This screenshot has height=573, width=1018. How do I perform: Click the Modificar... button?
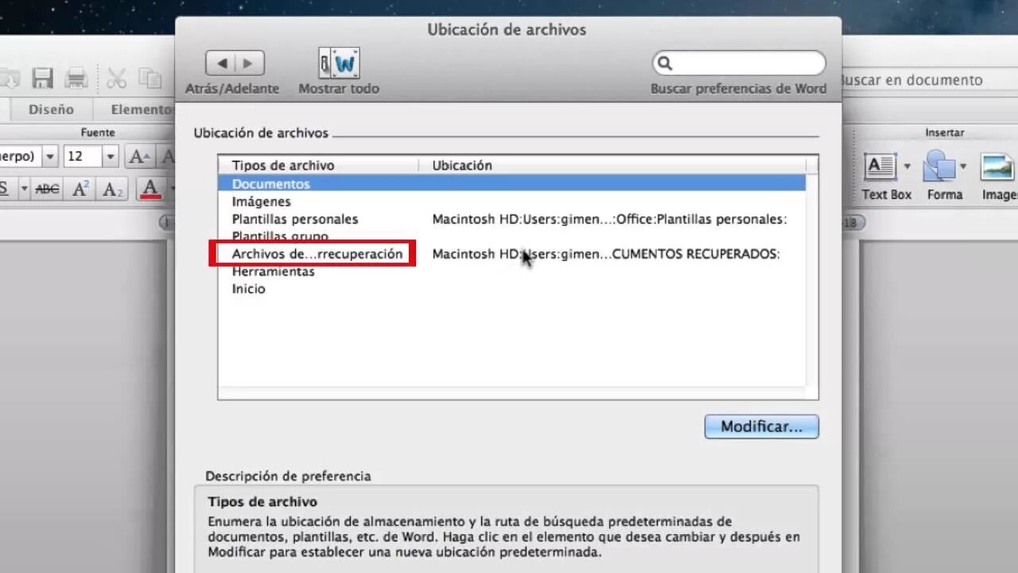(761, 427)
